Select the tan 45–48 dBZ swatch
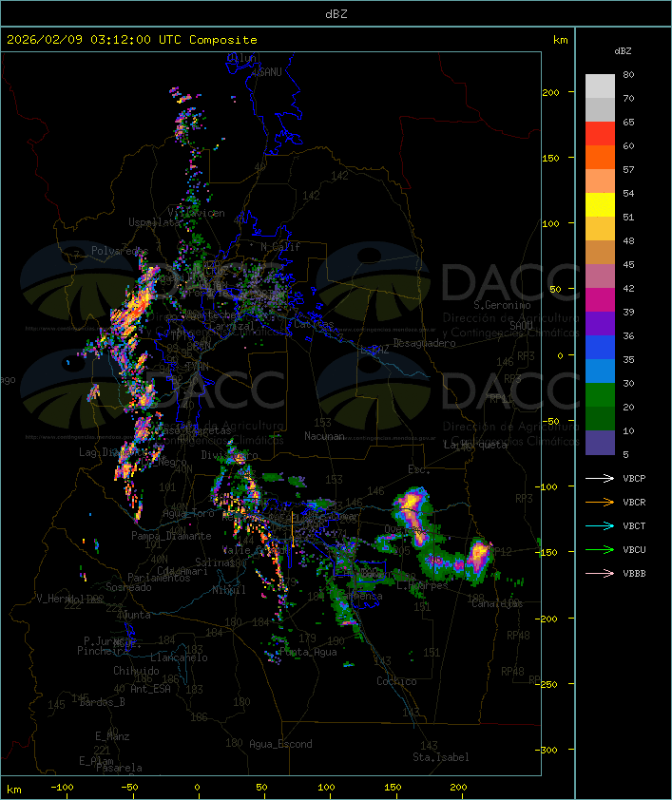This screenshot has height=800, width=672. (600, 252)
